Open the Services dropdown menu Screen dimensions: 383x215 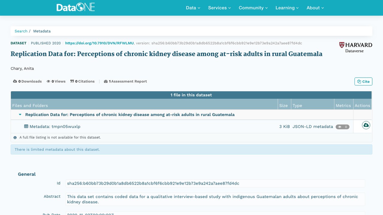pyautogui.click(x=220, y=8)
